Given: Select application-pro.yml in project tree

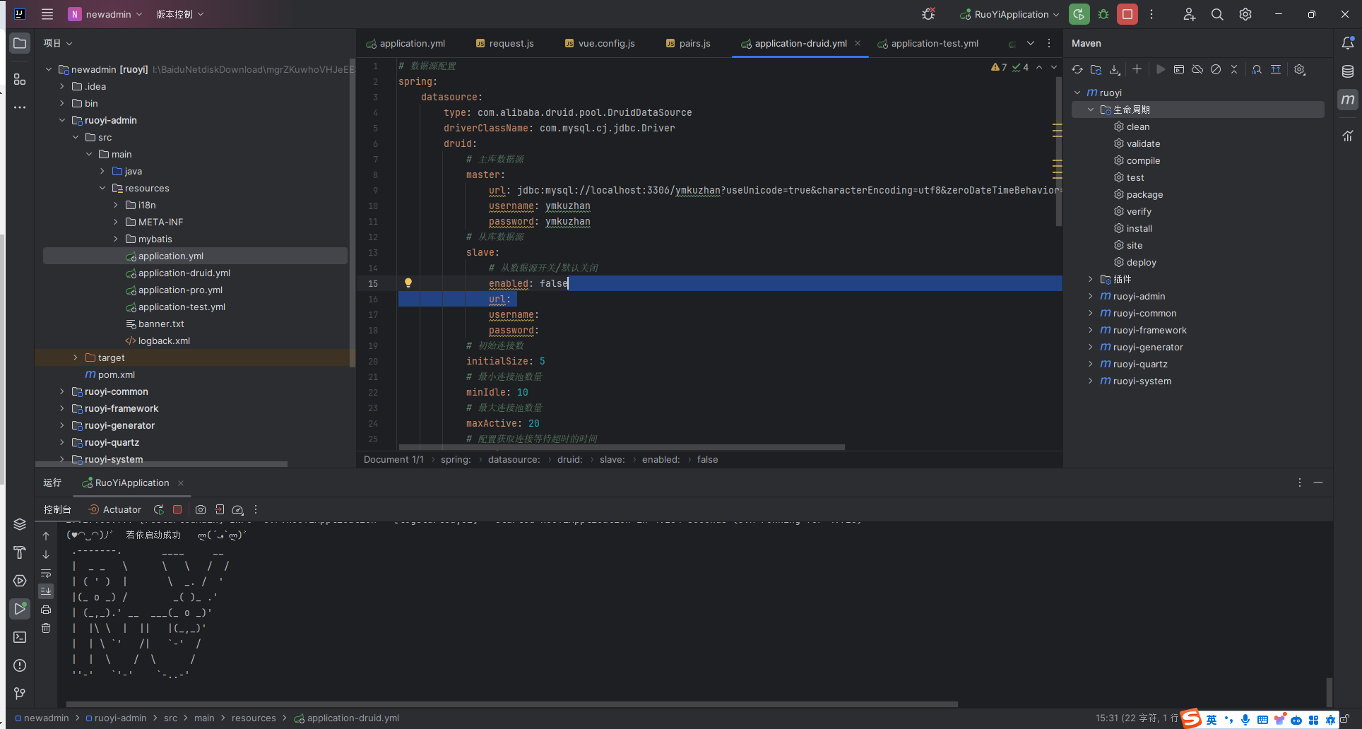Looking at the screenshot, I should [180, 290].
